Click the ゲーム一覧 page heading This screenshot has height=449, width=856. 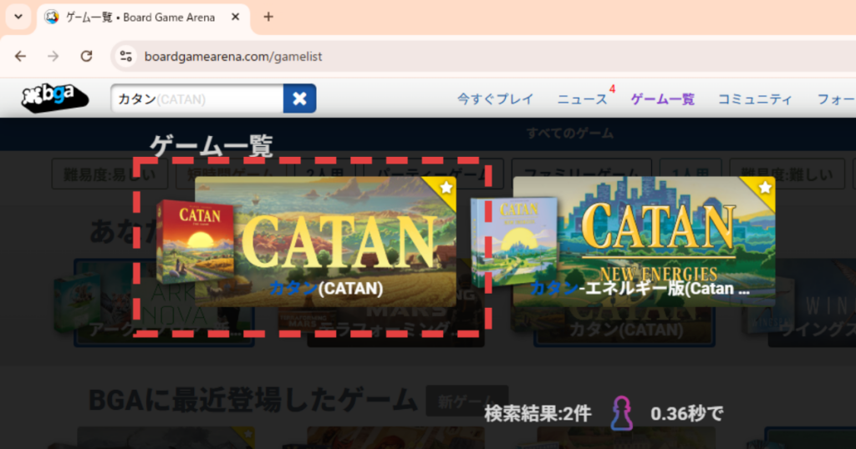click(211, 145)
